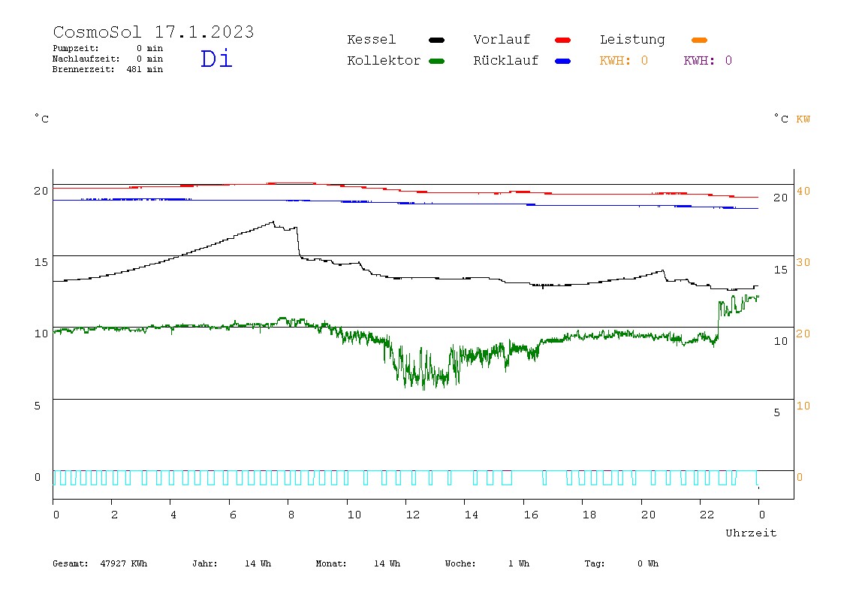The width and height of the screenshot is (862, 610).
Task: Select the "Rücklauf" legend label
Action: (506, 61)
